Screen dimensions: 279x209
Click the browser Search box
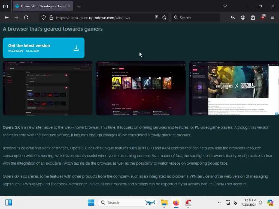click(x=196, y=18)
